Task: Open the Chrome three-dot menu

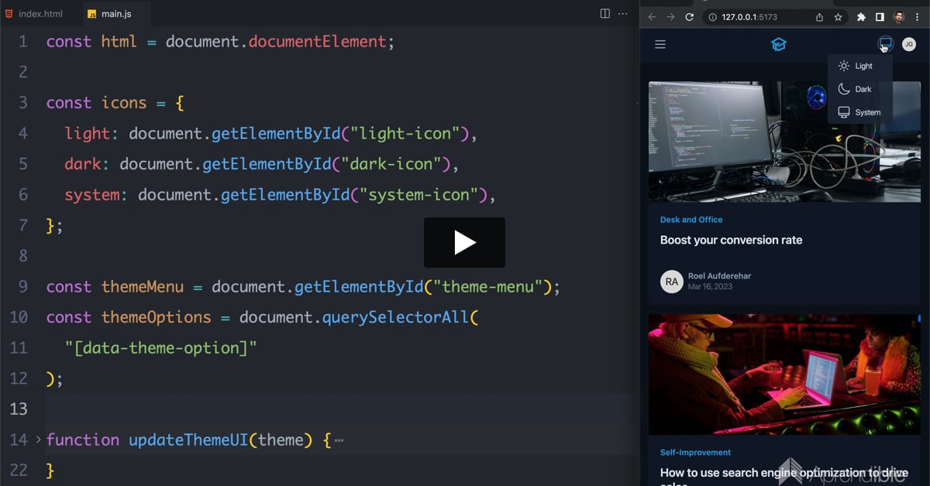Action: (918, 17)
